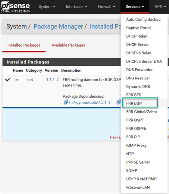The width and height of the screenshot is (169, 194).
Task: Click Package Manager breadcrumb link
Action: click(x=58, y=26)
